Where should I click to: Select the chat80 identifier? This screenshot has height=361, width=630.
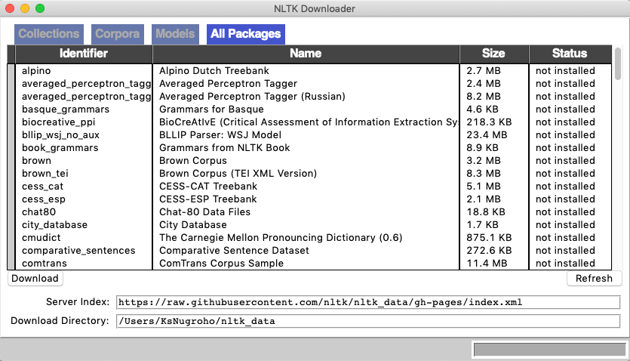click(x=39, y=212)
